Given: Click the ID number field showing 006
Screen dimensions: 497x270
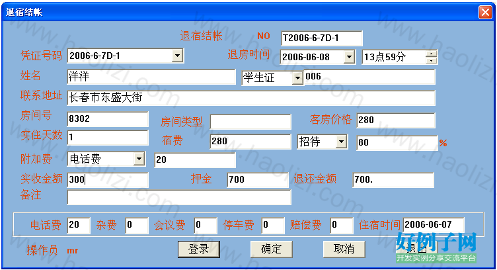Looking at the screenshot, I should coord(369,77).
